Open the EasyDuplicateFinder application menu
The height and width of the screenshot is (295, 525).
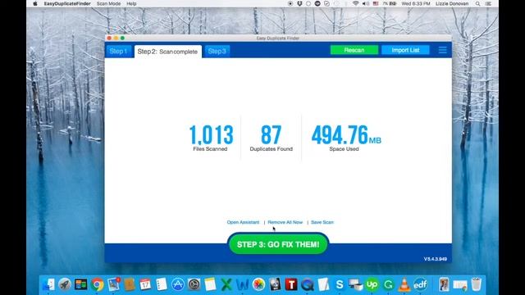coord(67,3)
